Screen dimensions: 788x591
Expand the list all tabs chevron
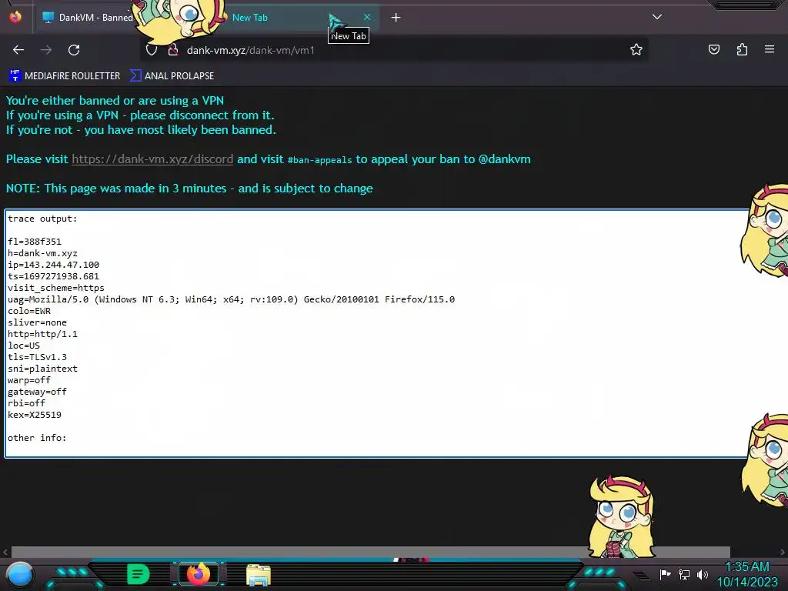[x=657, y=17]
